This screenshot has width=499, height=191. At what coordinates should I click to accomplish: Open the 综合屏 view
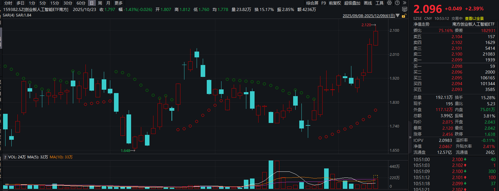[312, 3]
